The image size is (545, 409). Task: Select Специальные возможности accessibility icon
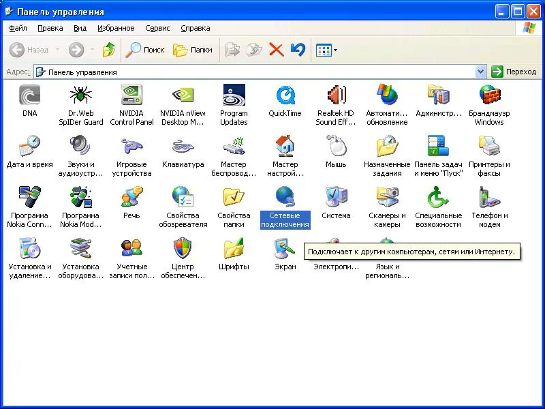[x=438, y=207]
